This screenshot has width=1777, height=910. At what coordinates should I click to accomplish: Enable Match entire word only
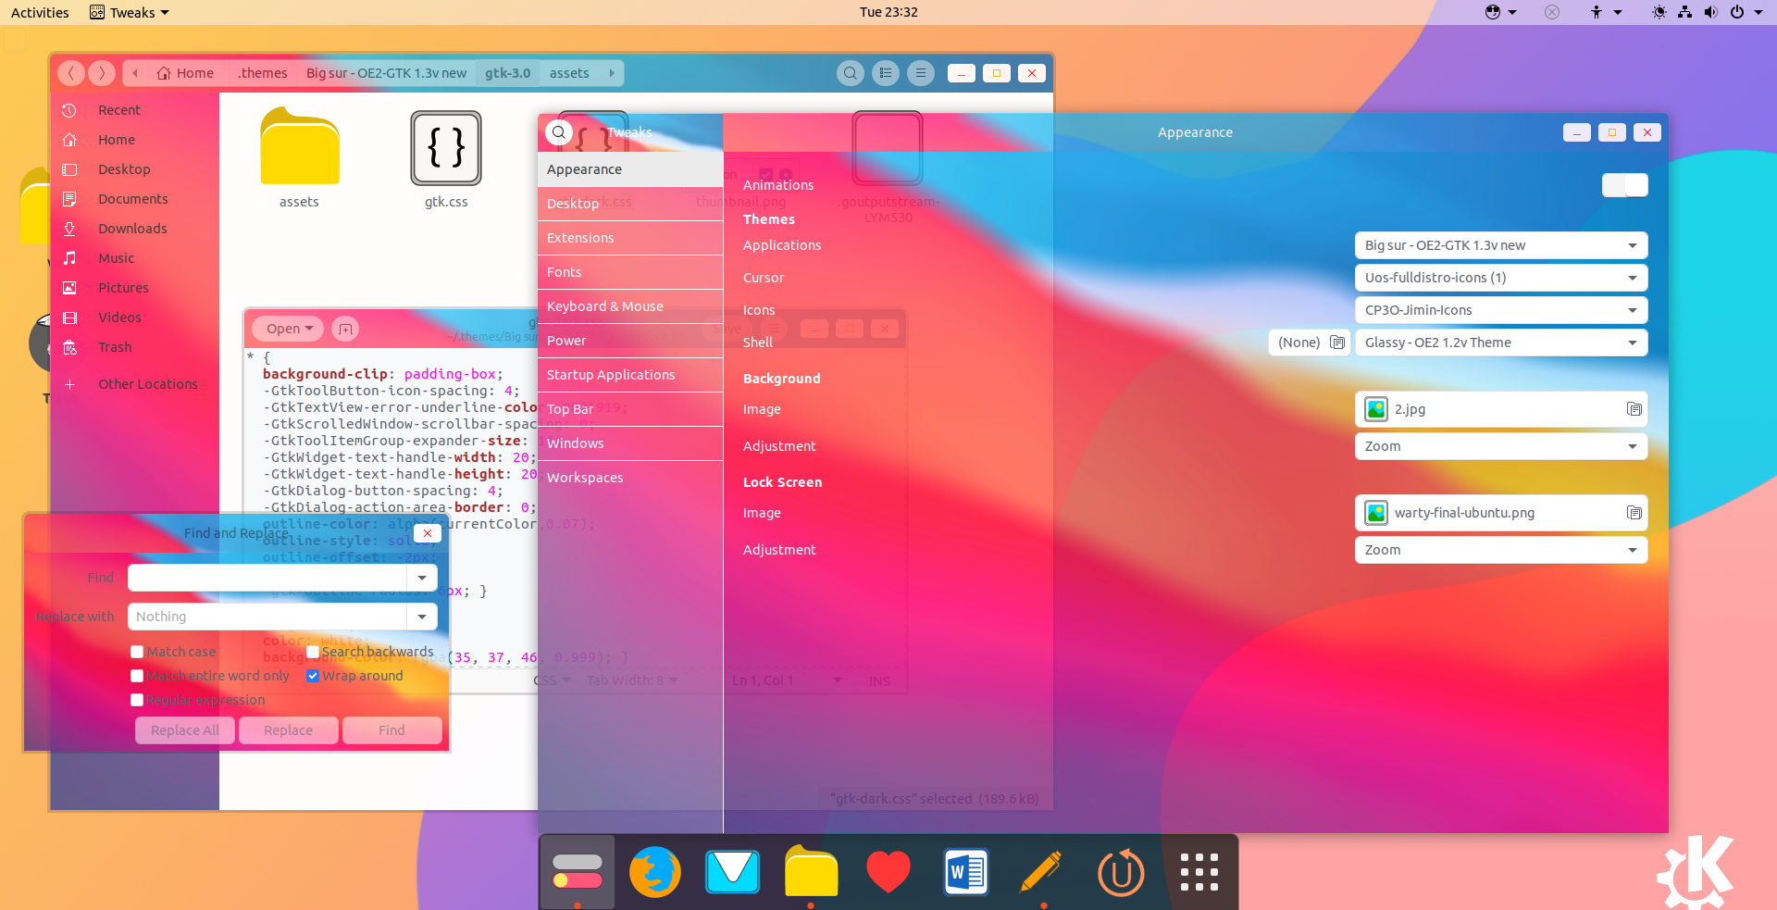(137, 676)
